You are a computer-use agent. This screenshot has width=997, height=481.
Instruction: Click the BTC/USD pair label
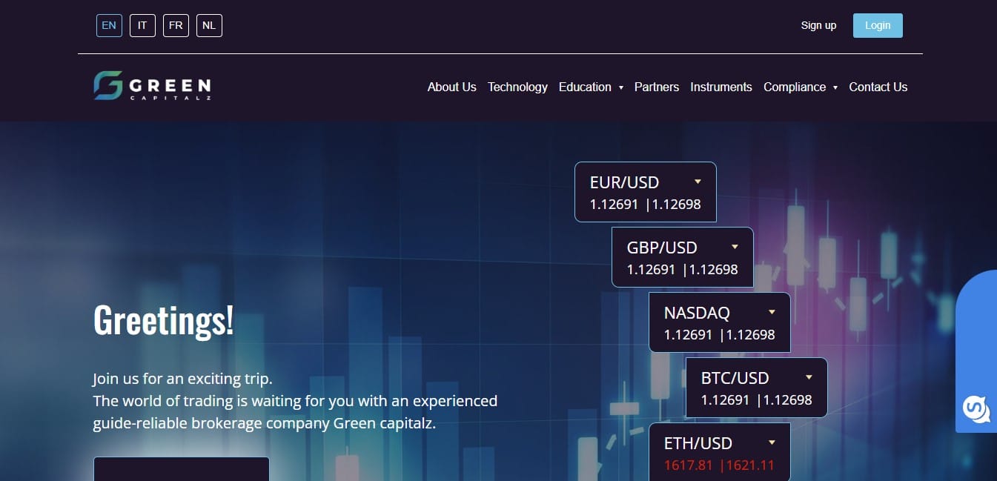[735, 378]
